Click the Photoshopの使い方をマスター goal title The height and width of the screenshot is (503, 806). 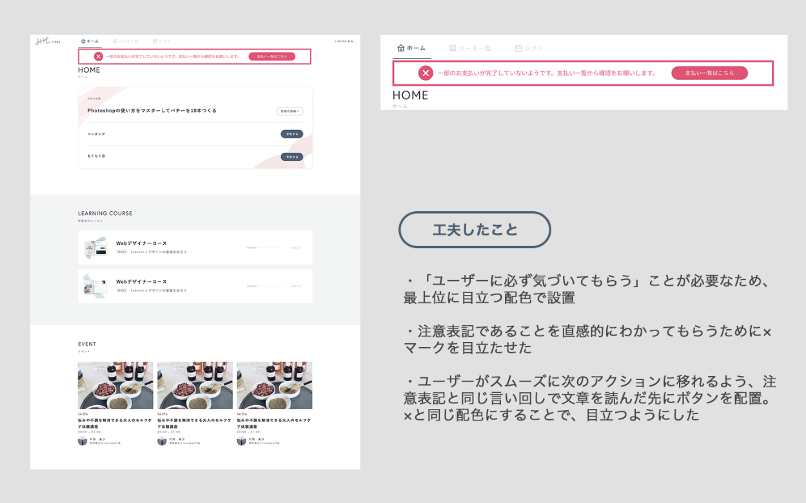[152, 111]
